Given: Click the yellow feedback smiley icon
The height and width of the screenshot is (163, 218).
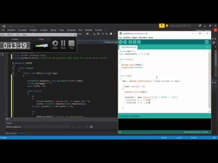Looking at the screenshot, I should pyautogui.click(x=167, y=26).
